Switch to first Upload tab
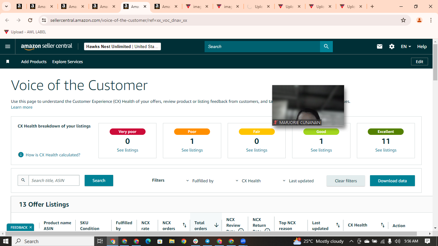 click(258, 6)
